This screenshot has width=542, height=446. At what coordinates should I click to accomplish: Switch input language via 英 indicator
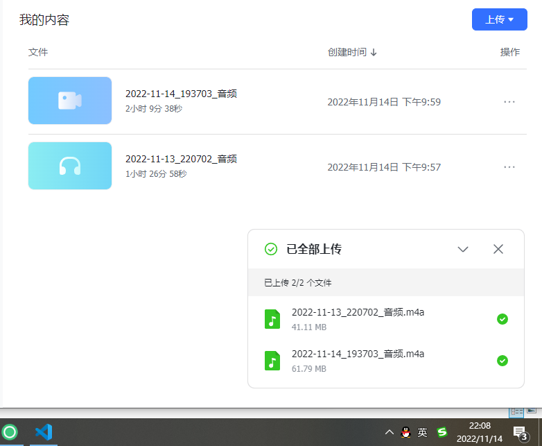(422, 432)
